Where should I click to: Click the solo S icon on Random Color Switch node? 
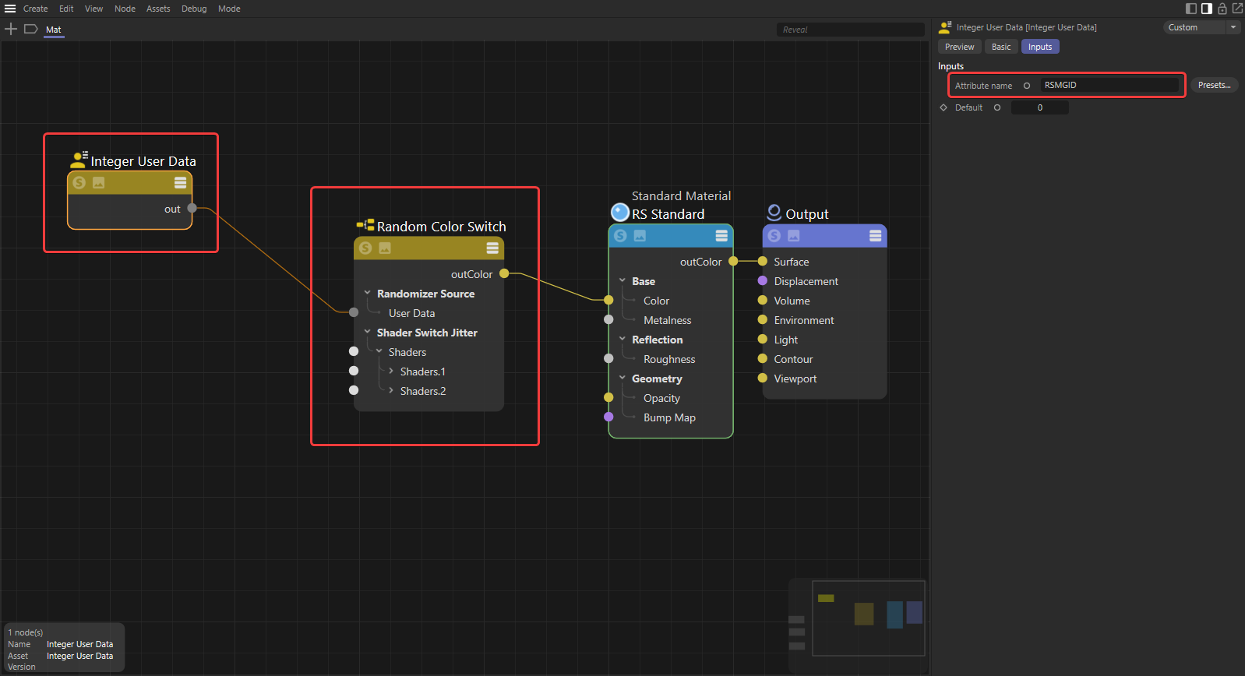[x=365, y=248]
